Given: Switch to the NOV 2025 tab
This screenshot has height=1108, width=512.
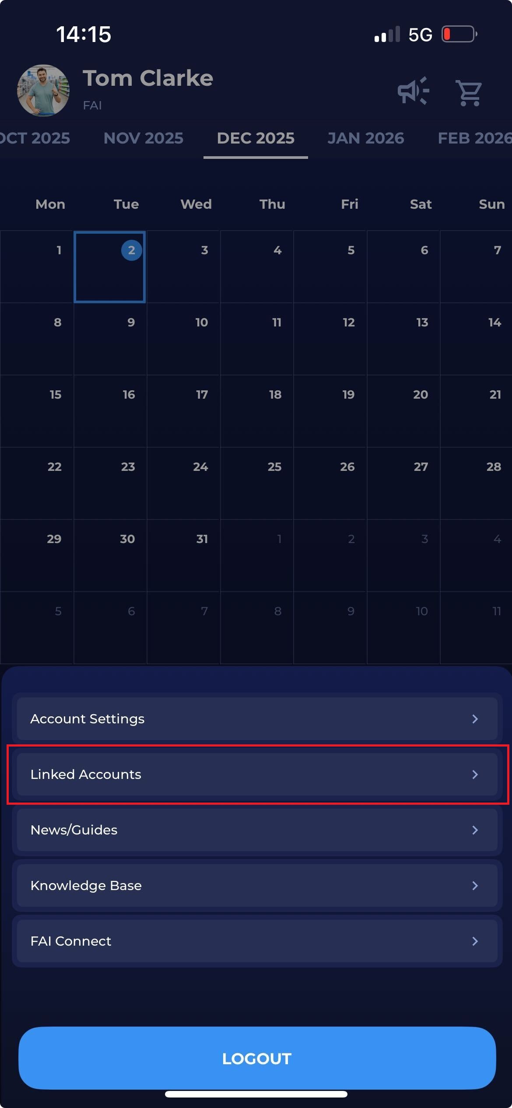Looking at the screenshot, I should click(143, 138).
